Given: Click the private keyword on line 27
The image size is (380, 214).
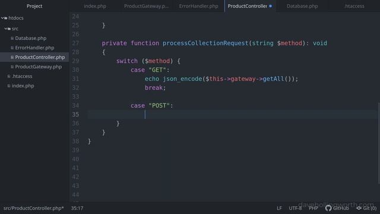Looking at the screenshot, I should click(x=114, y=43).
